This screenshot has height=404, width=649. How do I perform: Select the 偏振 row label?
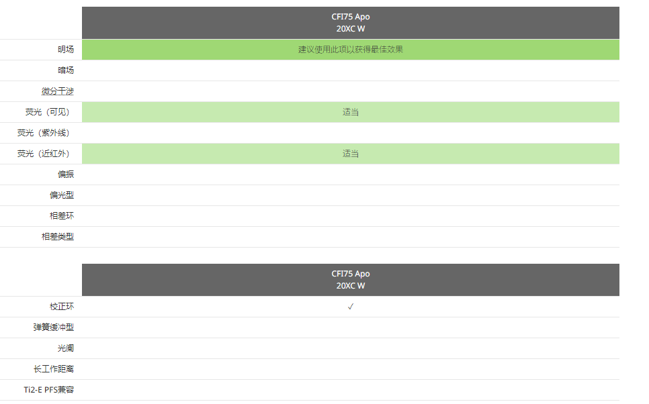[x=66, y=174]
